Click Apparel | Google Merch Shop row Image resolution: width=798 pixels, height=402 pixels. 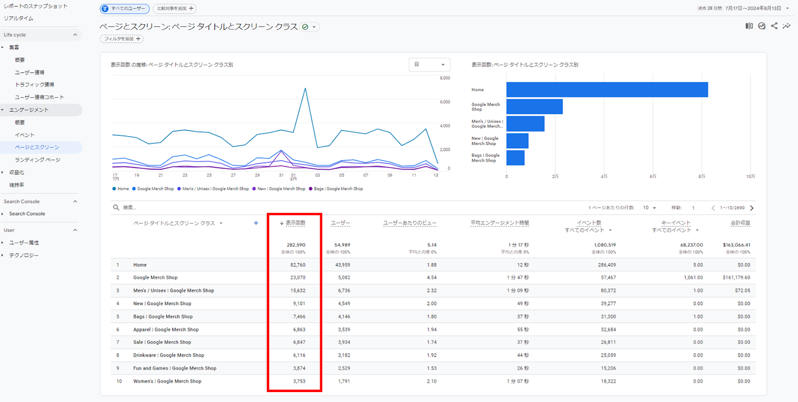click(166, 330)
